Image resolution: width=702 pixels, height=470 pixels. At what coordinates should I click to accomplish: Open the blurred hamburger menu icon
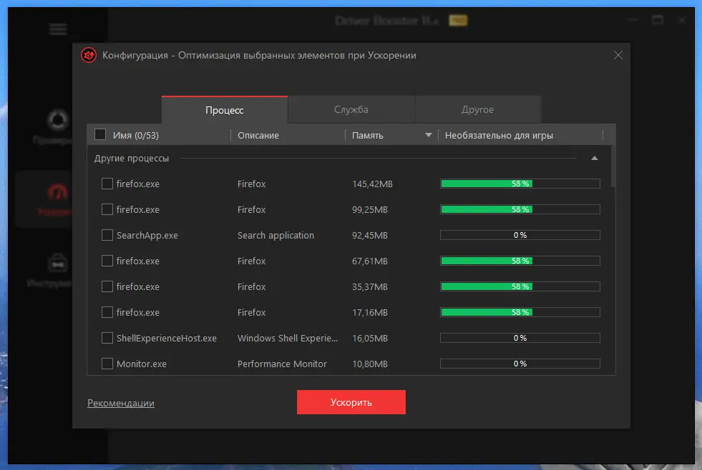pos(58,29)
